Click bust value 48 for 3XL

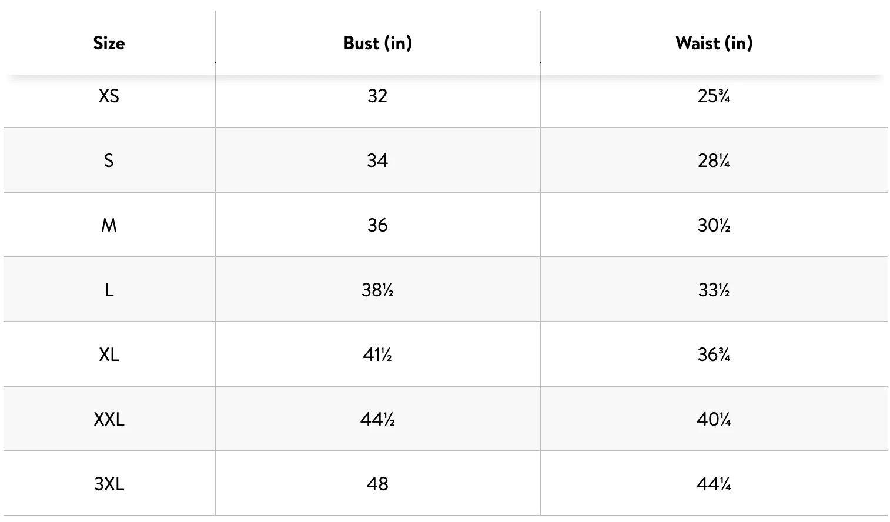[377, 484]
